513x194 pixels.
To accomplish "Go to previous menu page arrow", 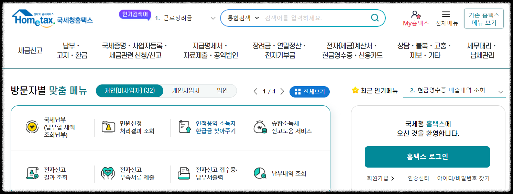I will (x=255, y=91).
